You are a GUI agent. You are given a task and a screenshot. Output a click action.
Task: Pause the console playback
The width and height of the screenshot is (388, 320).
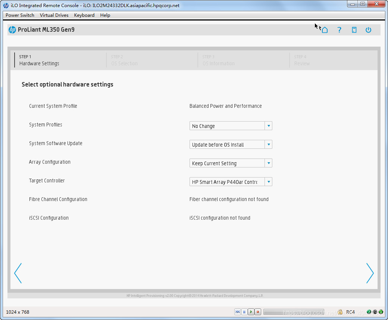(244, 312)
